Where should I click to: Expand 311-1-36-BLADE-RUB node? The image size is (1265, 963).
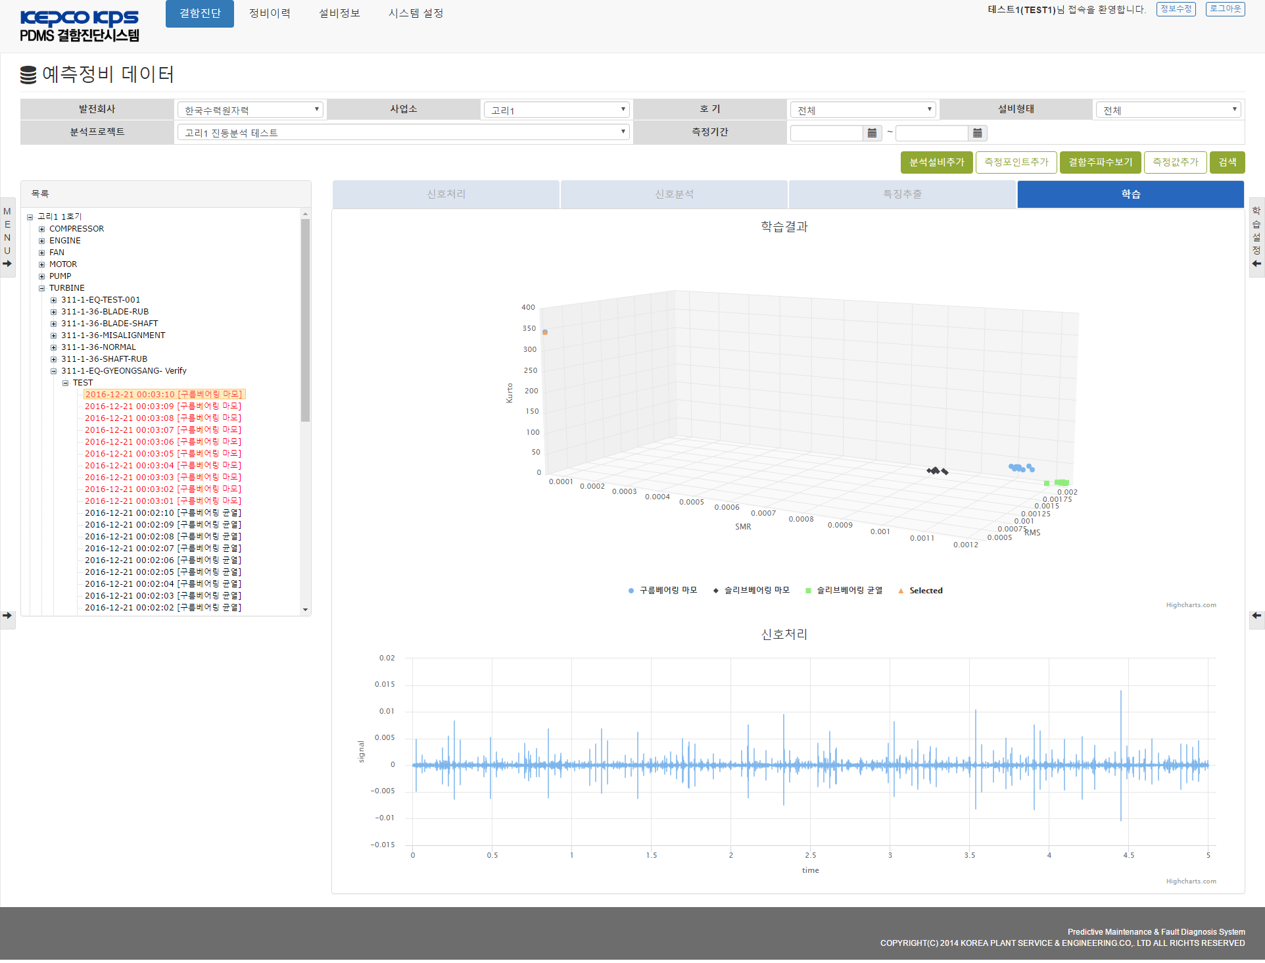click(54, 312)
